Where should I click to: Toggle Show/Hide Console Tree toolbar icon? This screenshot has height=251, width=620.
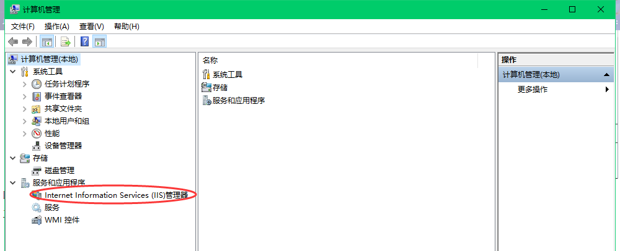pyautogui.click(x=48, y=41)
